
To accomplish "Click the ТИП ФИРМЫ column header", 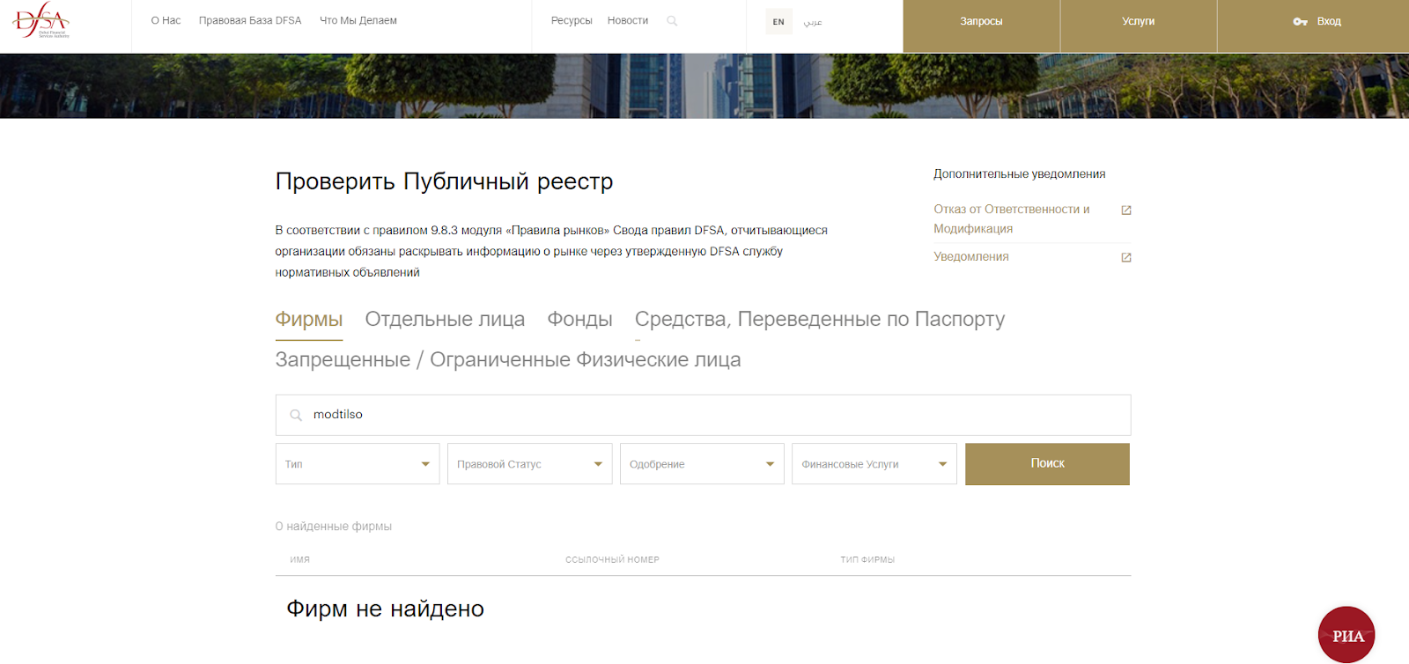I will [x=867, y=559].
